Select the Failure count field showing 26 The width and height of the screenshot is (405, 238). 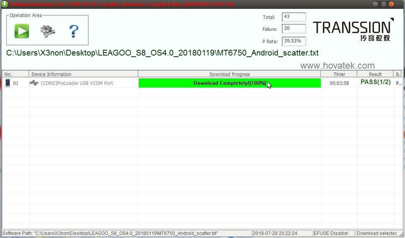(x=294, y=29)
